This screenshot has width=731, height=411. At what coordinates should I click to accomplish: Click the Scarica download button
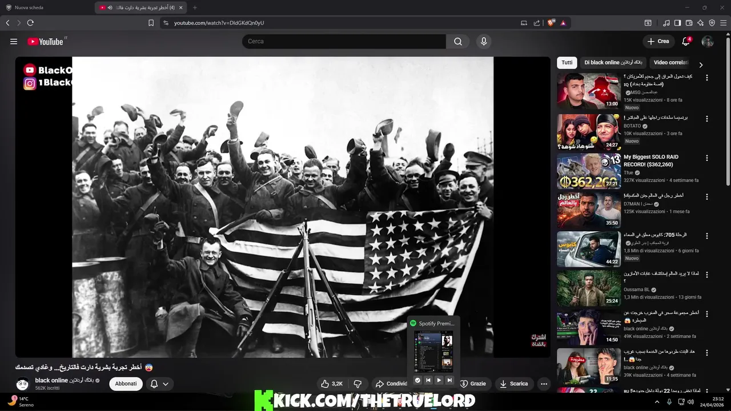[514, 384]
